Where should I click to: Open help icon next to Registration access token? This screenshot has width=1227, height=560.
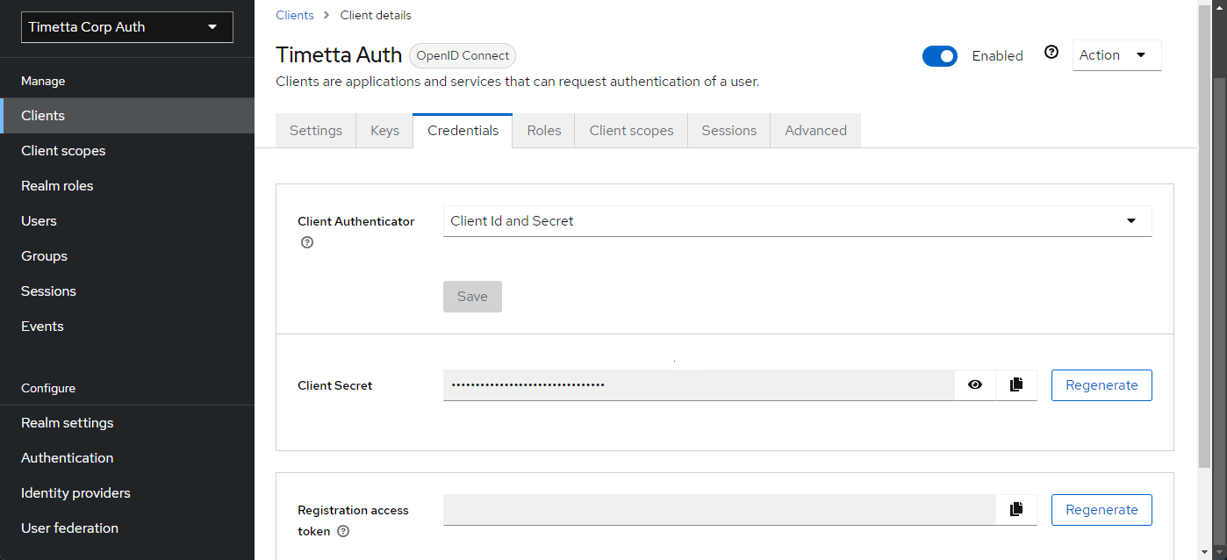(x=343, y=531)
